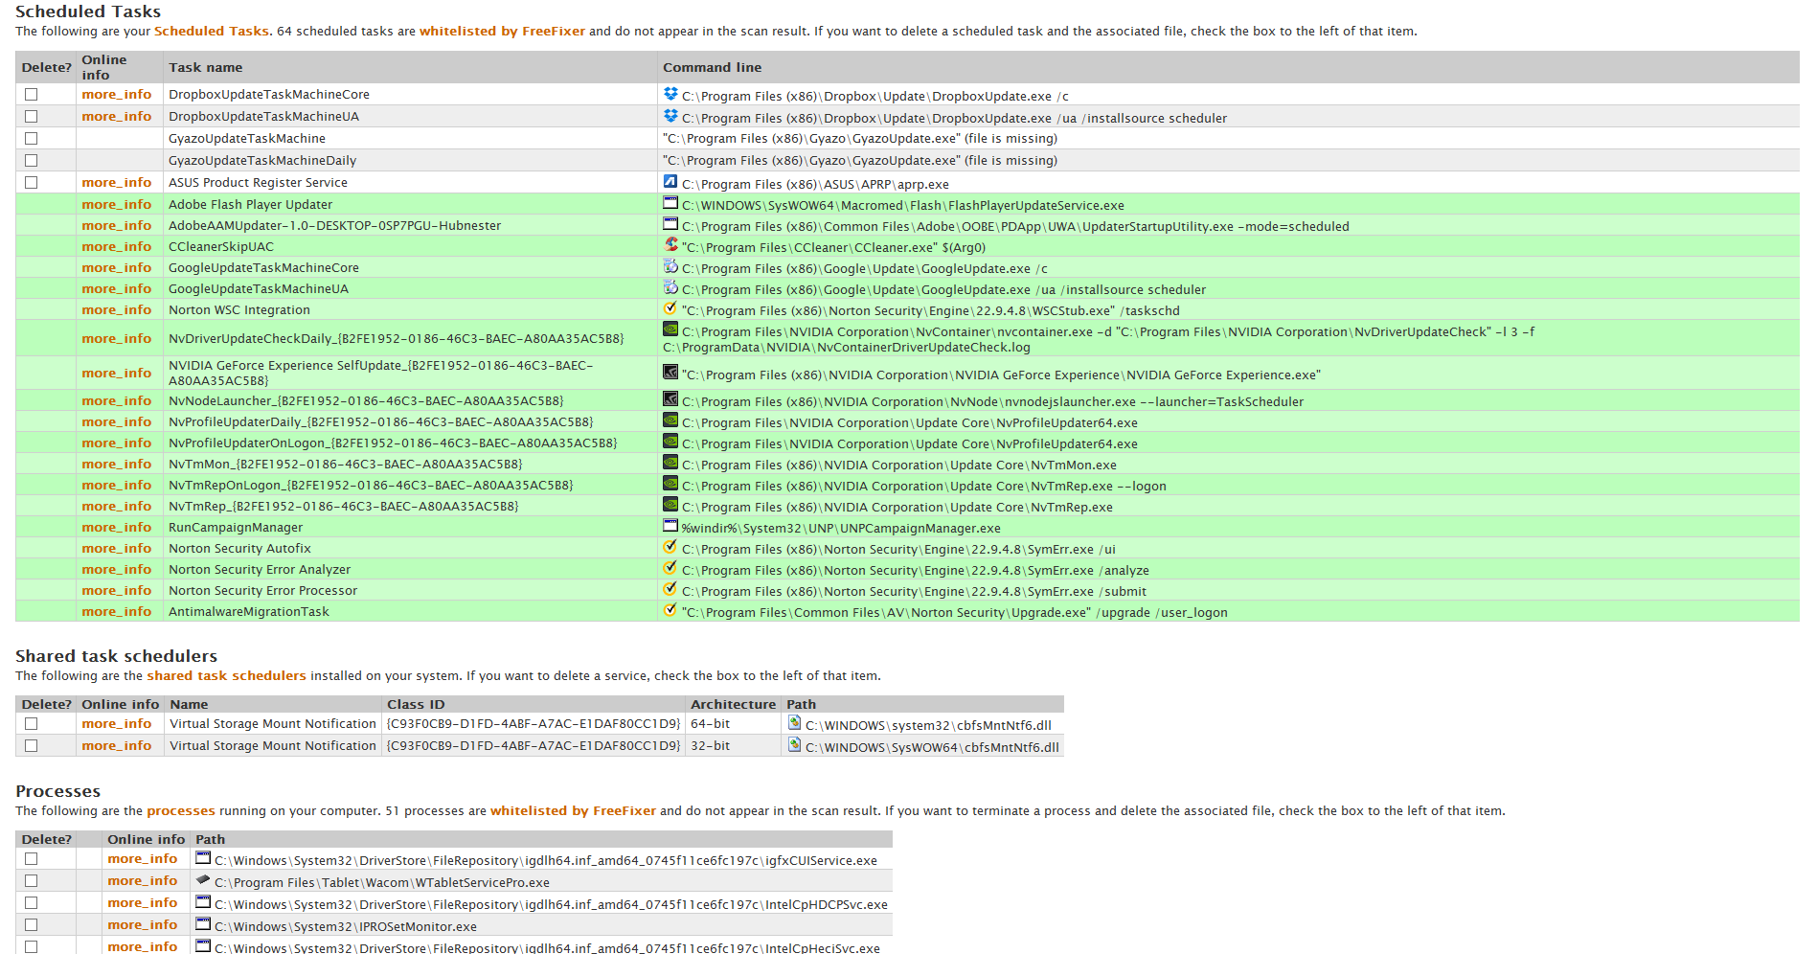Viewport: 1817px width, 954px height.
Task: Click SysWOW64 cbfsMntNtf6.dll file icon
Action: tap(794, 745)
